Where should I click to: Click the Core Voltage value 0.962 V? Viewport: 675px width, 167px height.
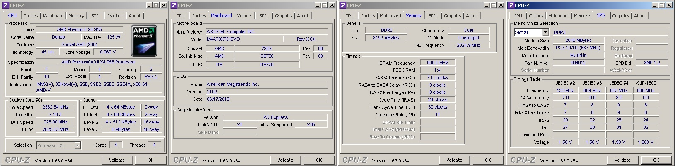point(108,52)
